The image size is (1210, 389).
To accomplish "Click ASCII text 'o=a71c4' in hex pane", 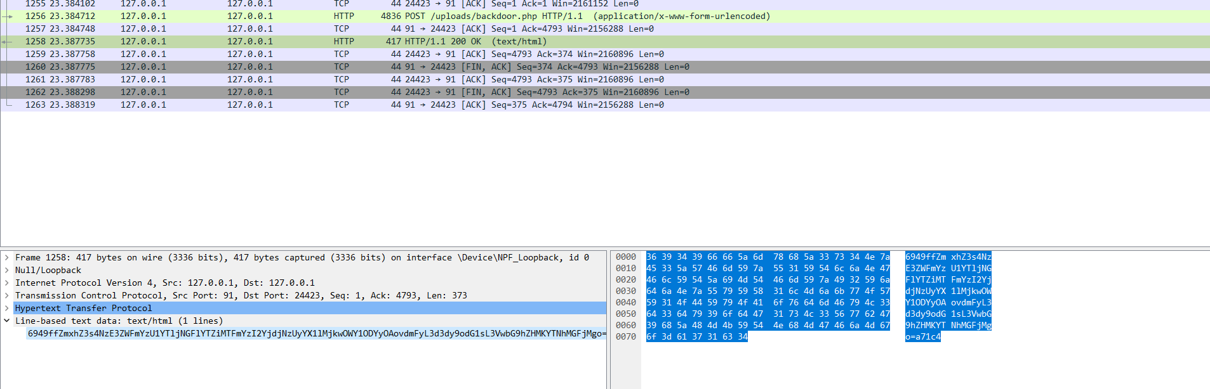I will (x=922, y=337).
